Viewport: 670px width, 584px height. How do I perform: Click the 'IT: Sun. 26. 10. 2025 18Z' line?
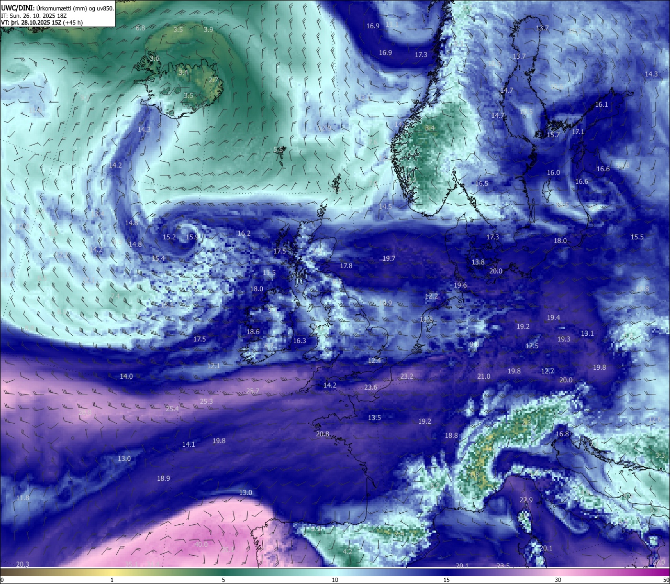coord(34,15)
